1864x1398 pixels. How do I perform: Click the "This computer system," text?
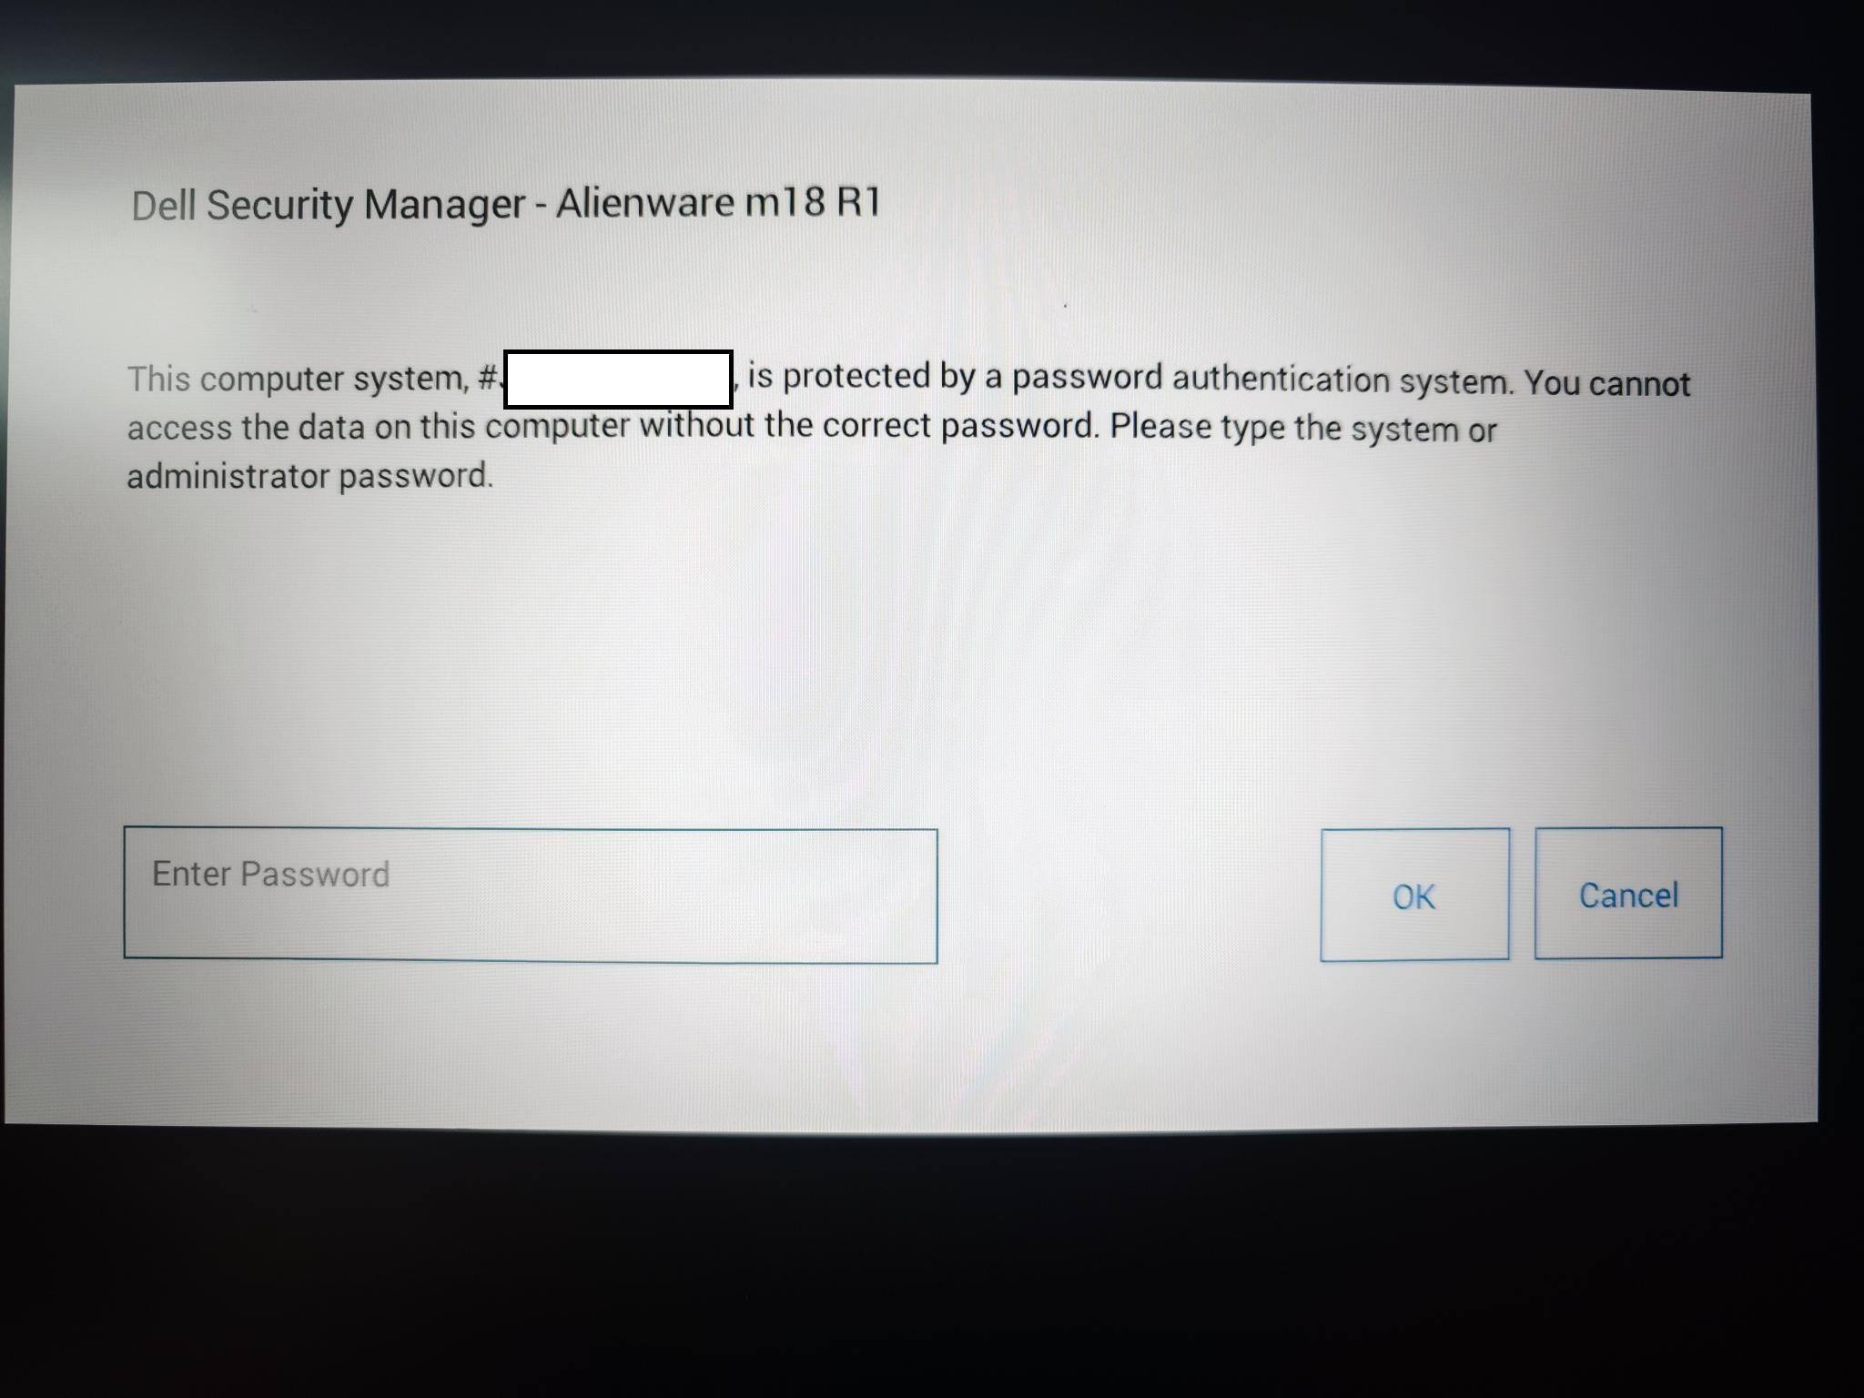pyautogui.click(x=298, y=380)
